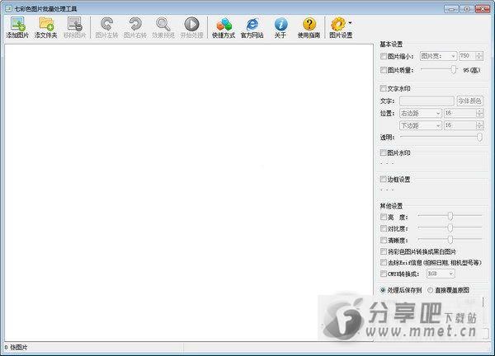This screenshot has width=495, height=356.
Task: Open the 右边距 position dropdown
Action: [x=420, y=113]
